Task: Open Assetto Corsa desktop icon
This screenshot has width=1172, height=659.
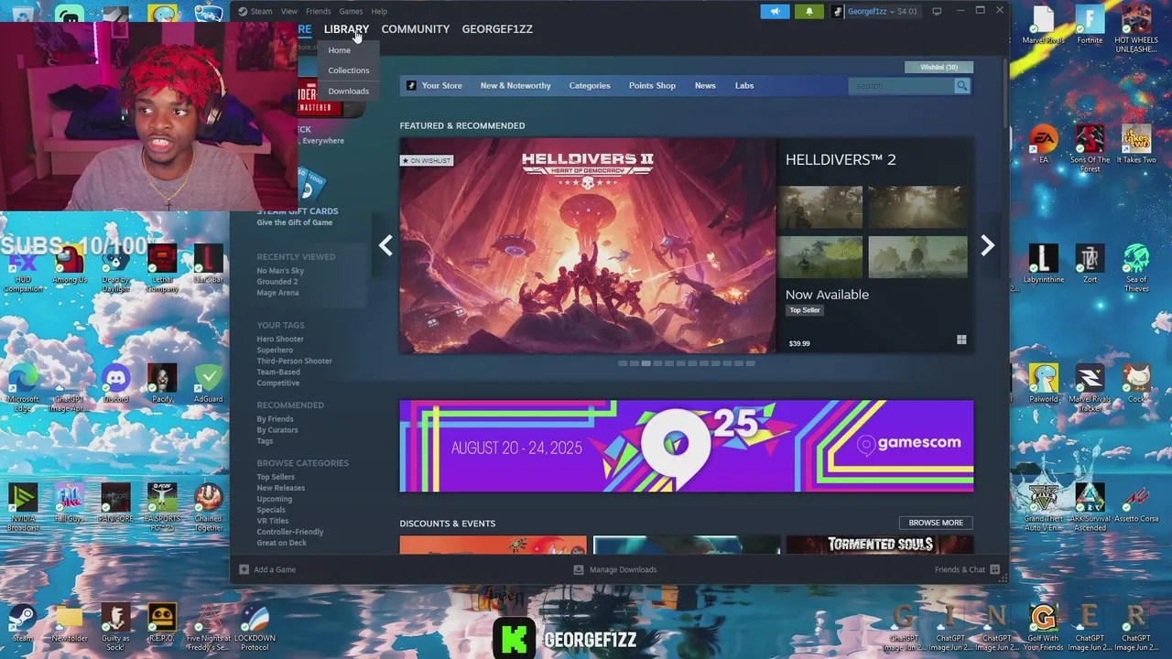Action: pos(1136,502)
